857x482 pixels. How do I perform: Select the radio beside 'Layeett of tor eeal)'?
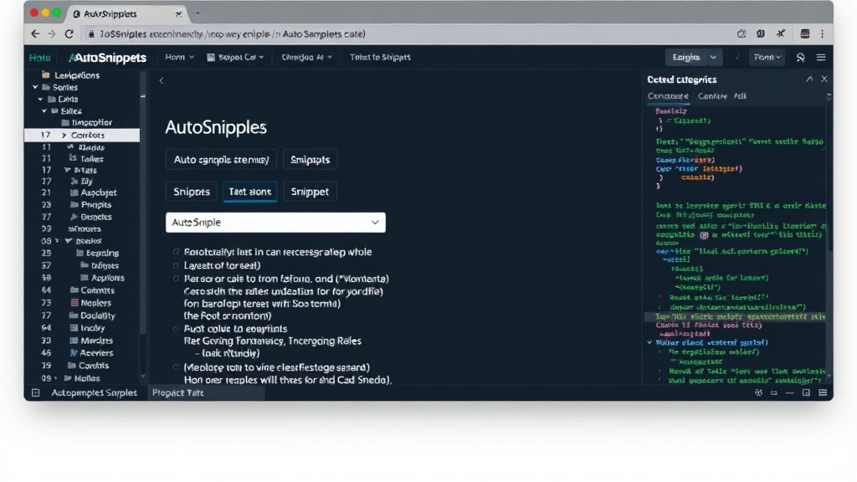tap(176, 265)
